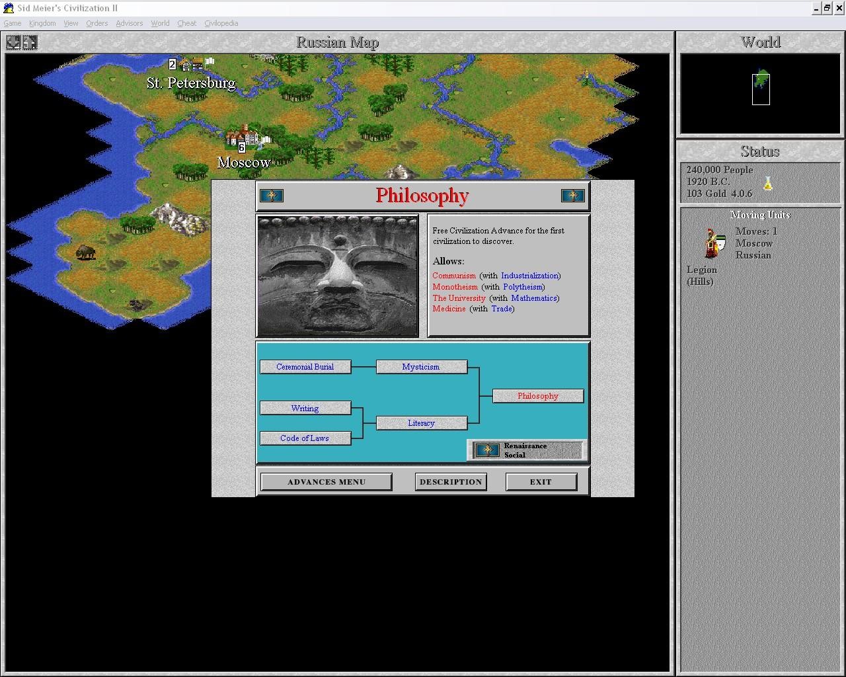
Task: Open the View menu
Action: (71, 23)
